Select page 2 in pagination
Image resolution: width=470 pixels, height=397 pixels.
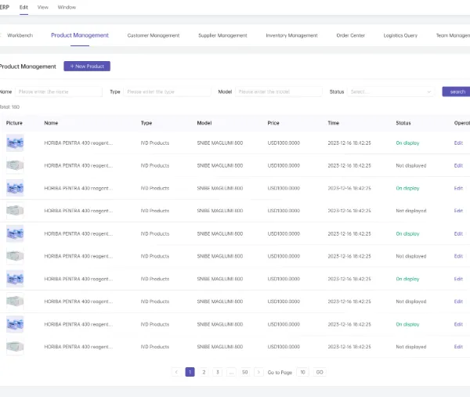204,372
